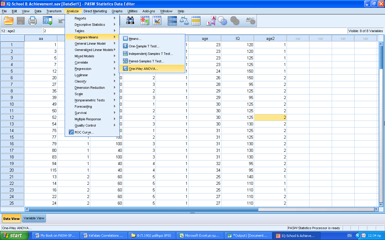The height and width of the screenshot is (240, 385).
Task: Expand the Tables submenu
Action: (x=92, y=31)
